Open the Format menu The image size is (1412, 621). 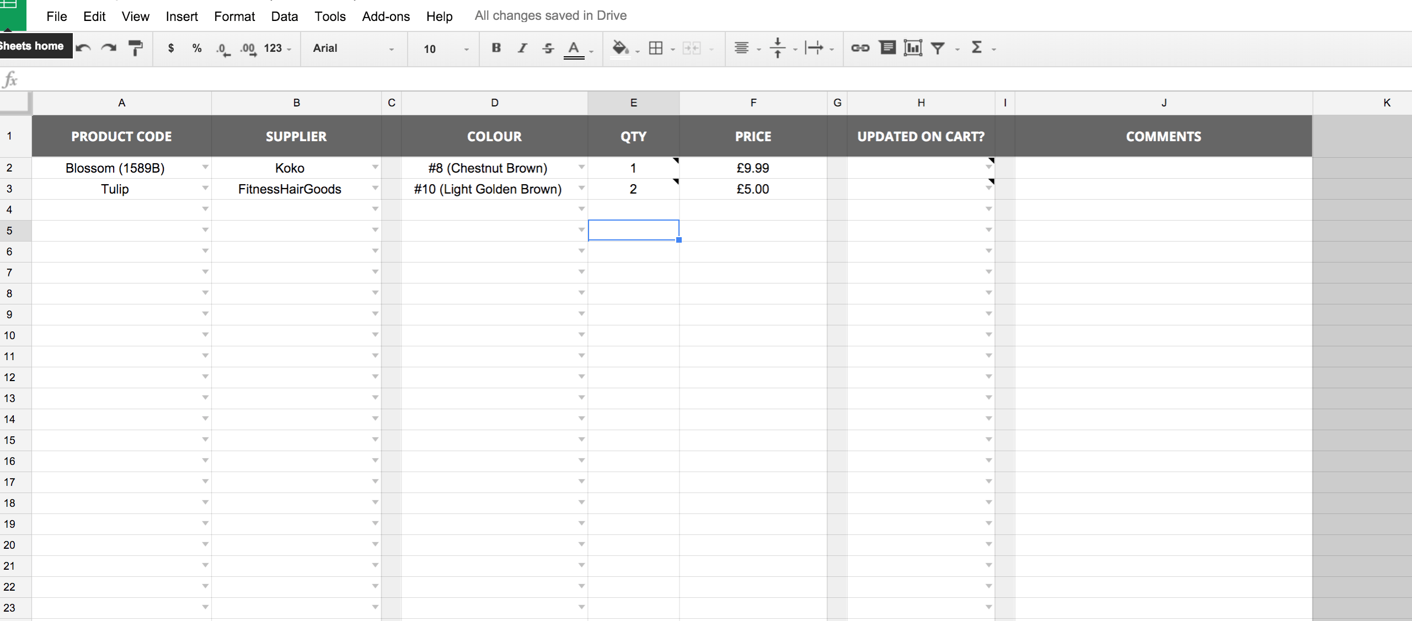point(234,17)
